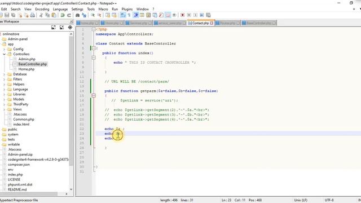
Task: Collapse the Controllers folder
Action: pyautogui.click(x=4, y=54)
